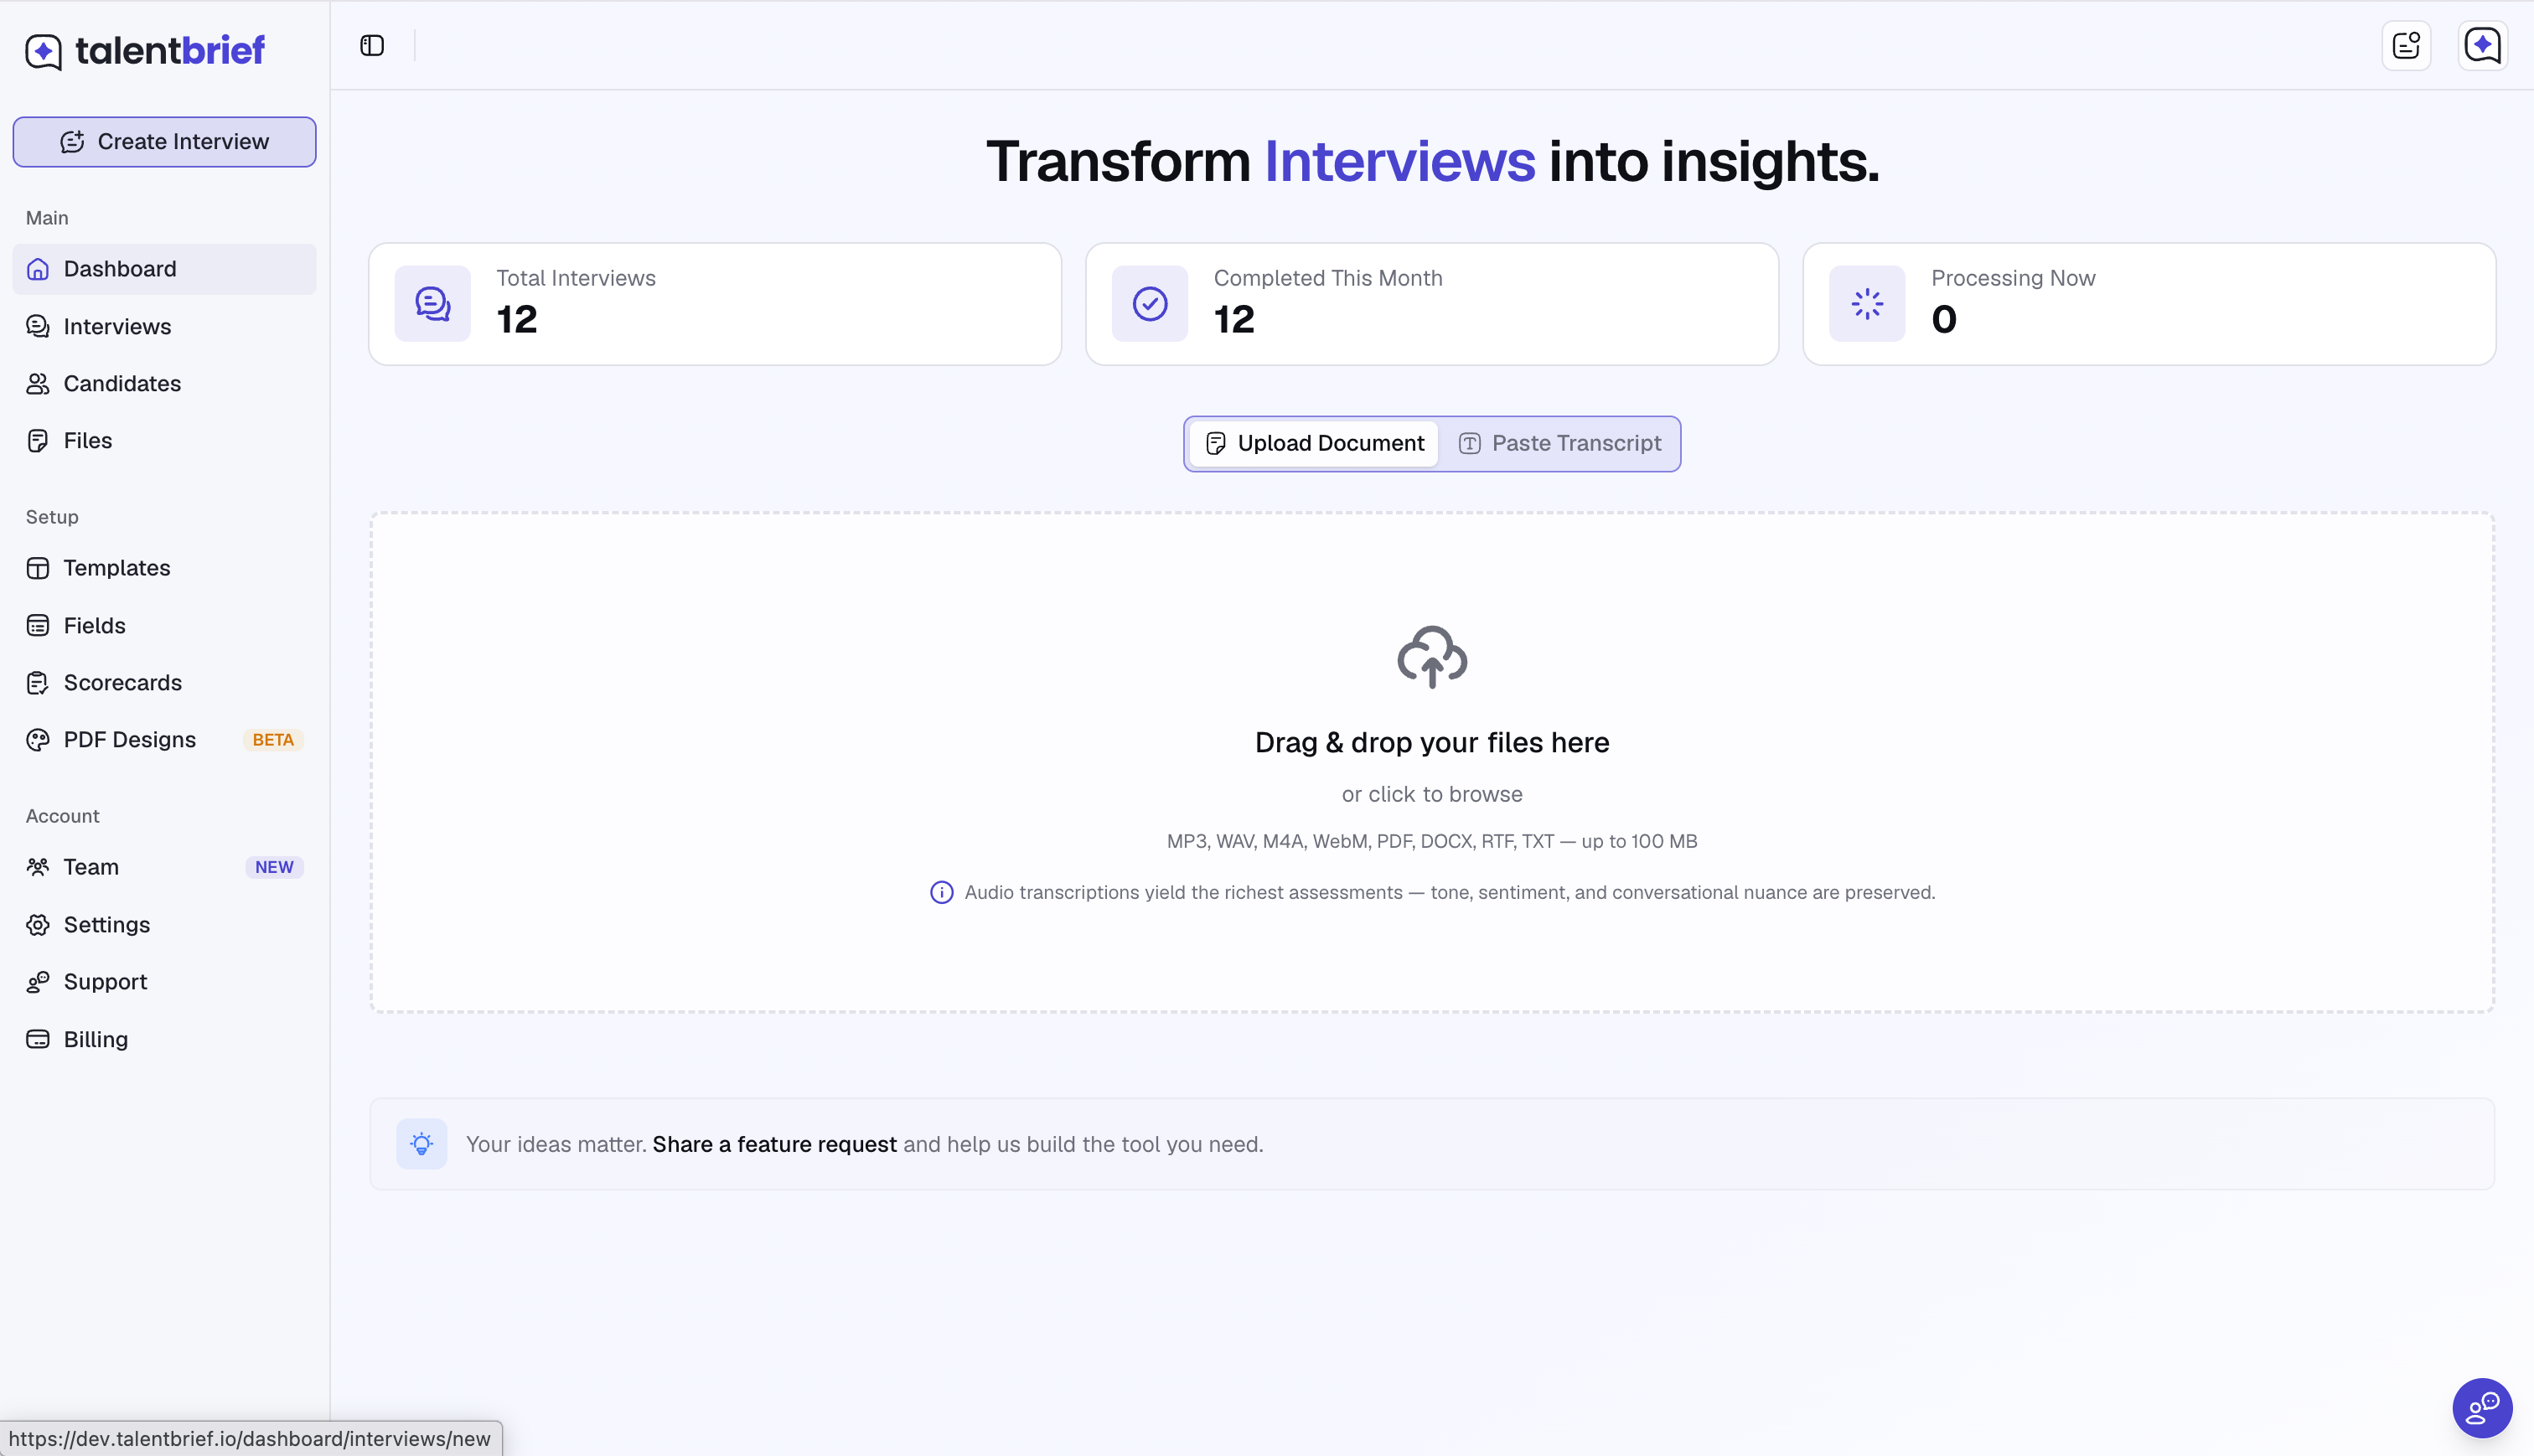2534x1456 pixels.
Task: Click the Create Interview button
Action: (x=164, y=141)
